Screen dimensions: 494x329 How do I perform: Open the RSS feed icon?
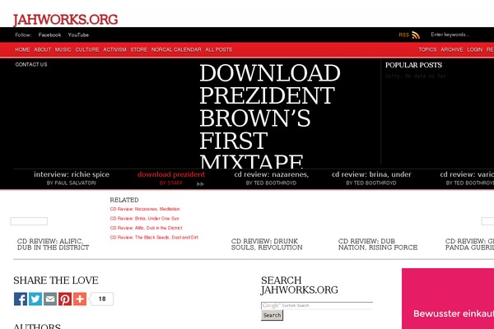coord(416,35)
